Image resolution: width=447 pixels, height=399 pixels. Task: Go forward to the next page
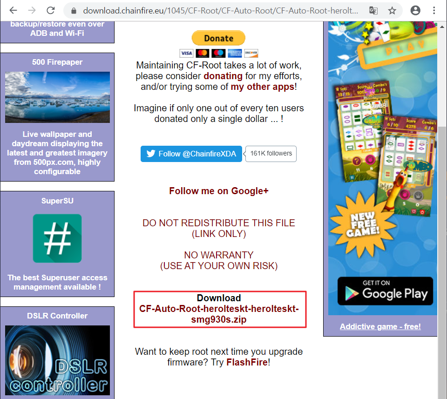click(x=32, y=11)
